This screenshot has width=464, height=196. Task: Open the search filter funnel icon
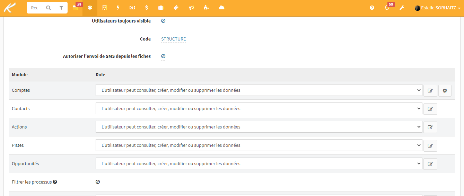click(x=61, y=8)
